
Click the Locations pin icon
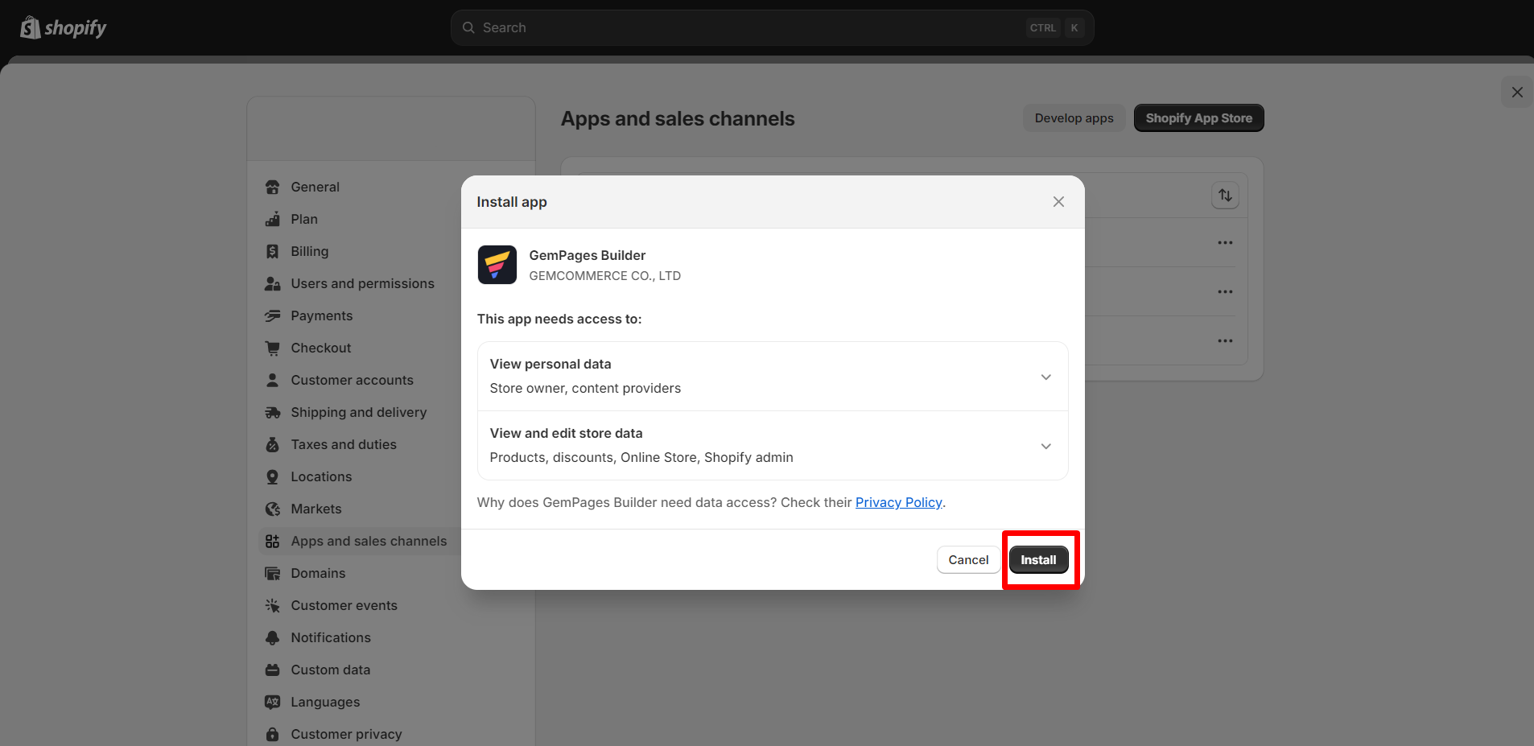273,476
